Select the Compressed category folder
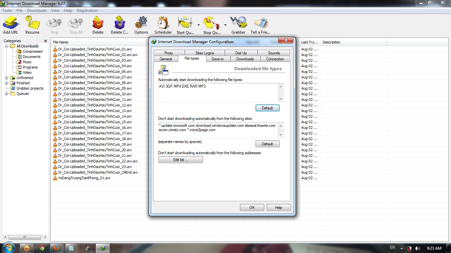Viewport: 451px width, 253px height. click(30, 51)
